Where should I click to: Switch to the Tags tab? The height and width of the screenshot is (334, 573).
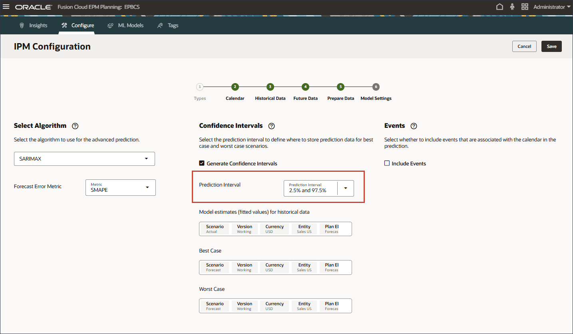pos(168,25)
